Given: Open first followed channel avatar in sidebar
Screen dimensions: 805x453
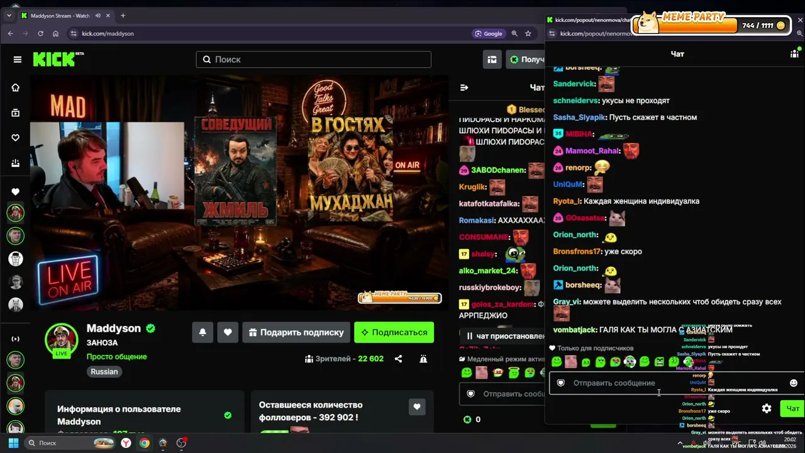Looking at the screenshot, I should (16, 213).
